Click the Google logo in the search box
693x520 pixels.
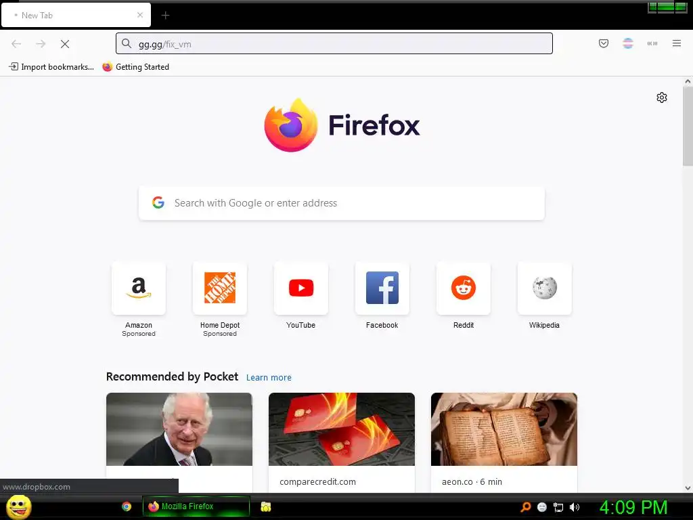[158, 202]
